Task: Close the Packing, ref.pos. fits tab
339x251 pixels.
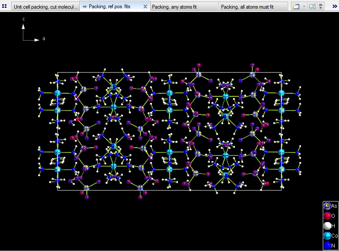Action: (145, 7)
